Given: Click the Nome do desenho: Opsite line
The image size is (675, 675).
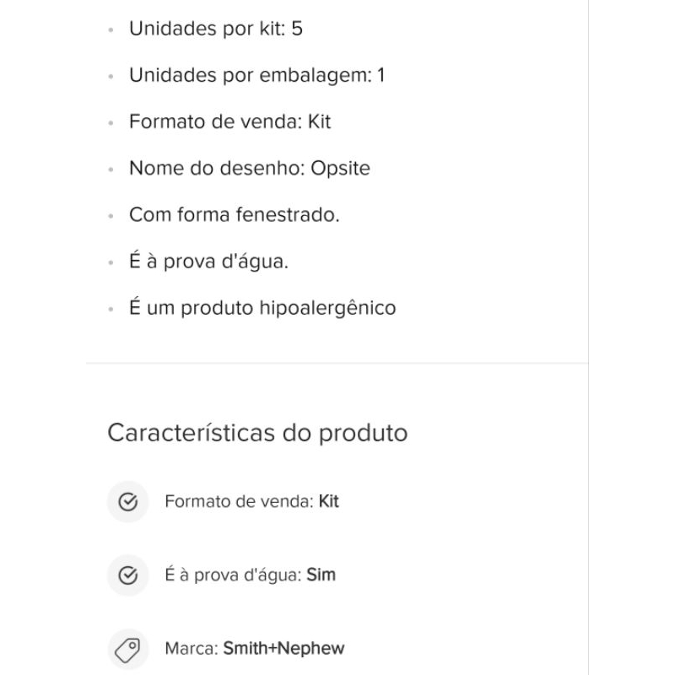Looking at the screenshot, I should point(250,168).
